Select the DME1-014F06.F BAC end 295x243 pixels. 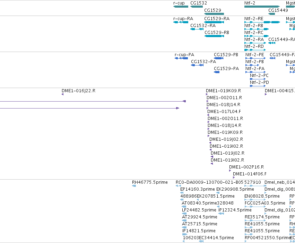click(x=234, y=177)
